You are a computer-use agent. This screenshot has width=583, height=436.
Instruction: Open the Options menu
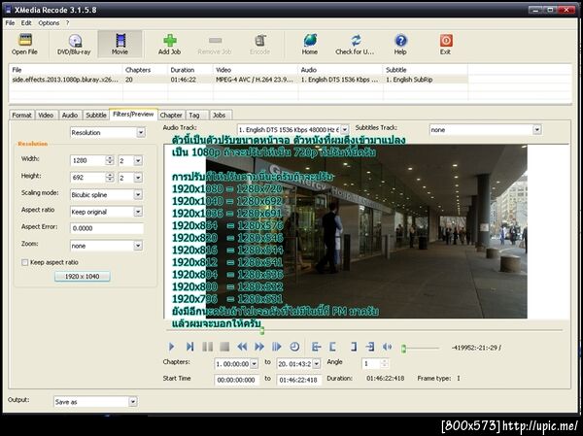pos(49,22)
